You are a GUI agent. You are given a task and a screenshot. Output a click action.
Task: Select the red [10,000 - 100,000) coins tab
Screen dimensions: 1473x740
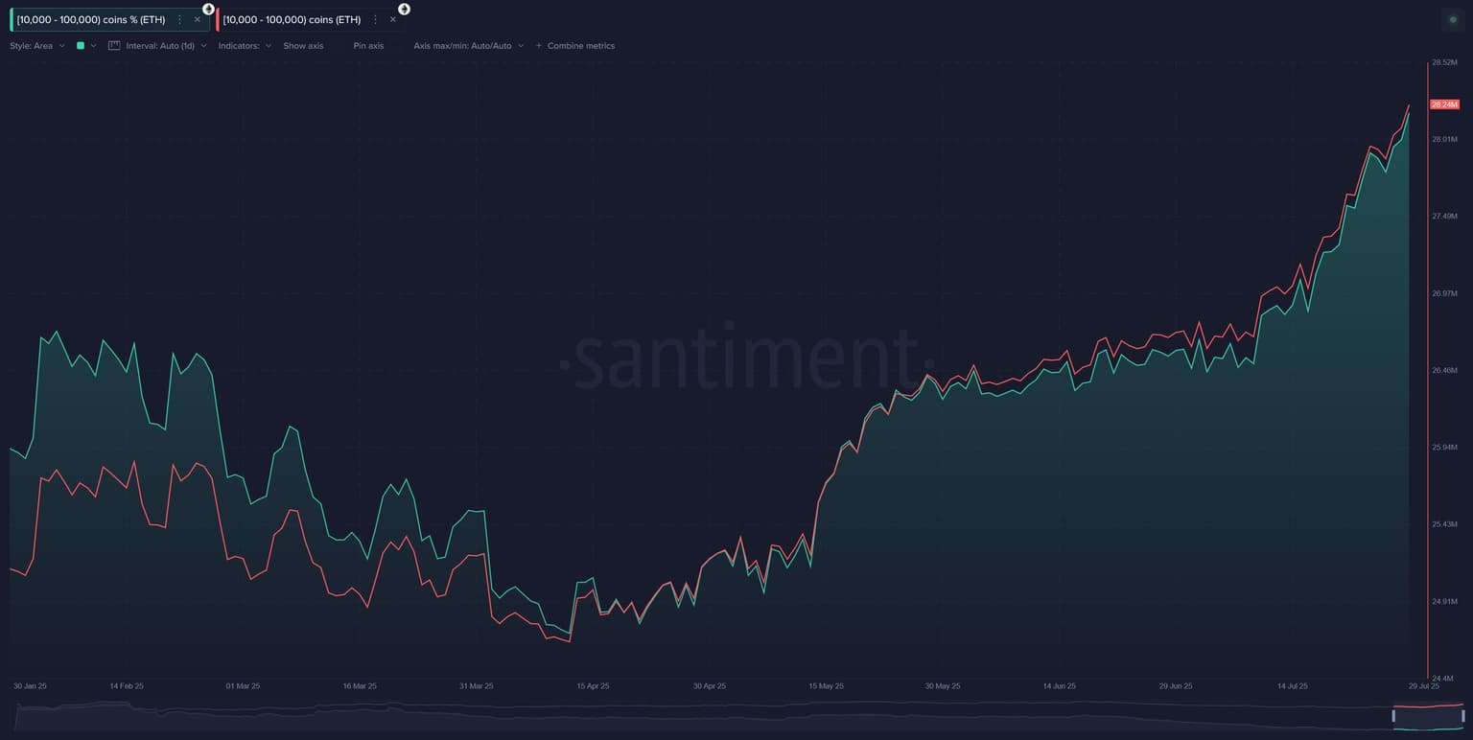(x=292, y=19)
